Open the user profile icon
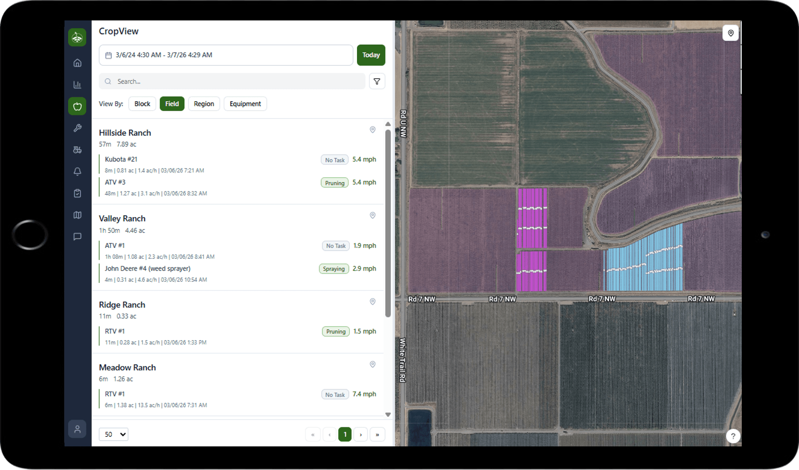Image resolution: width=799 pixels, height=470 pixels. pyautogui.click(x=77, y=429)
